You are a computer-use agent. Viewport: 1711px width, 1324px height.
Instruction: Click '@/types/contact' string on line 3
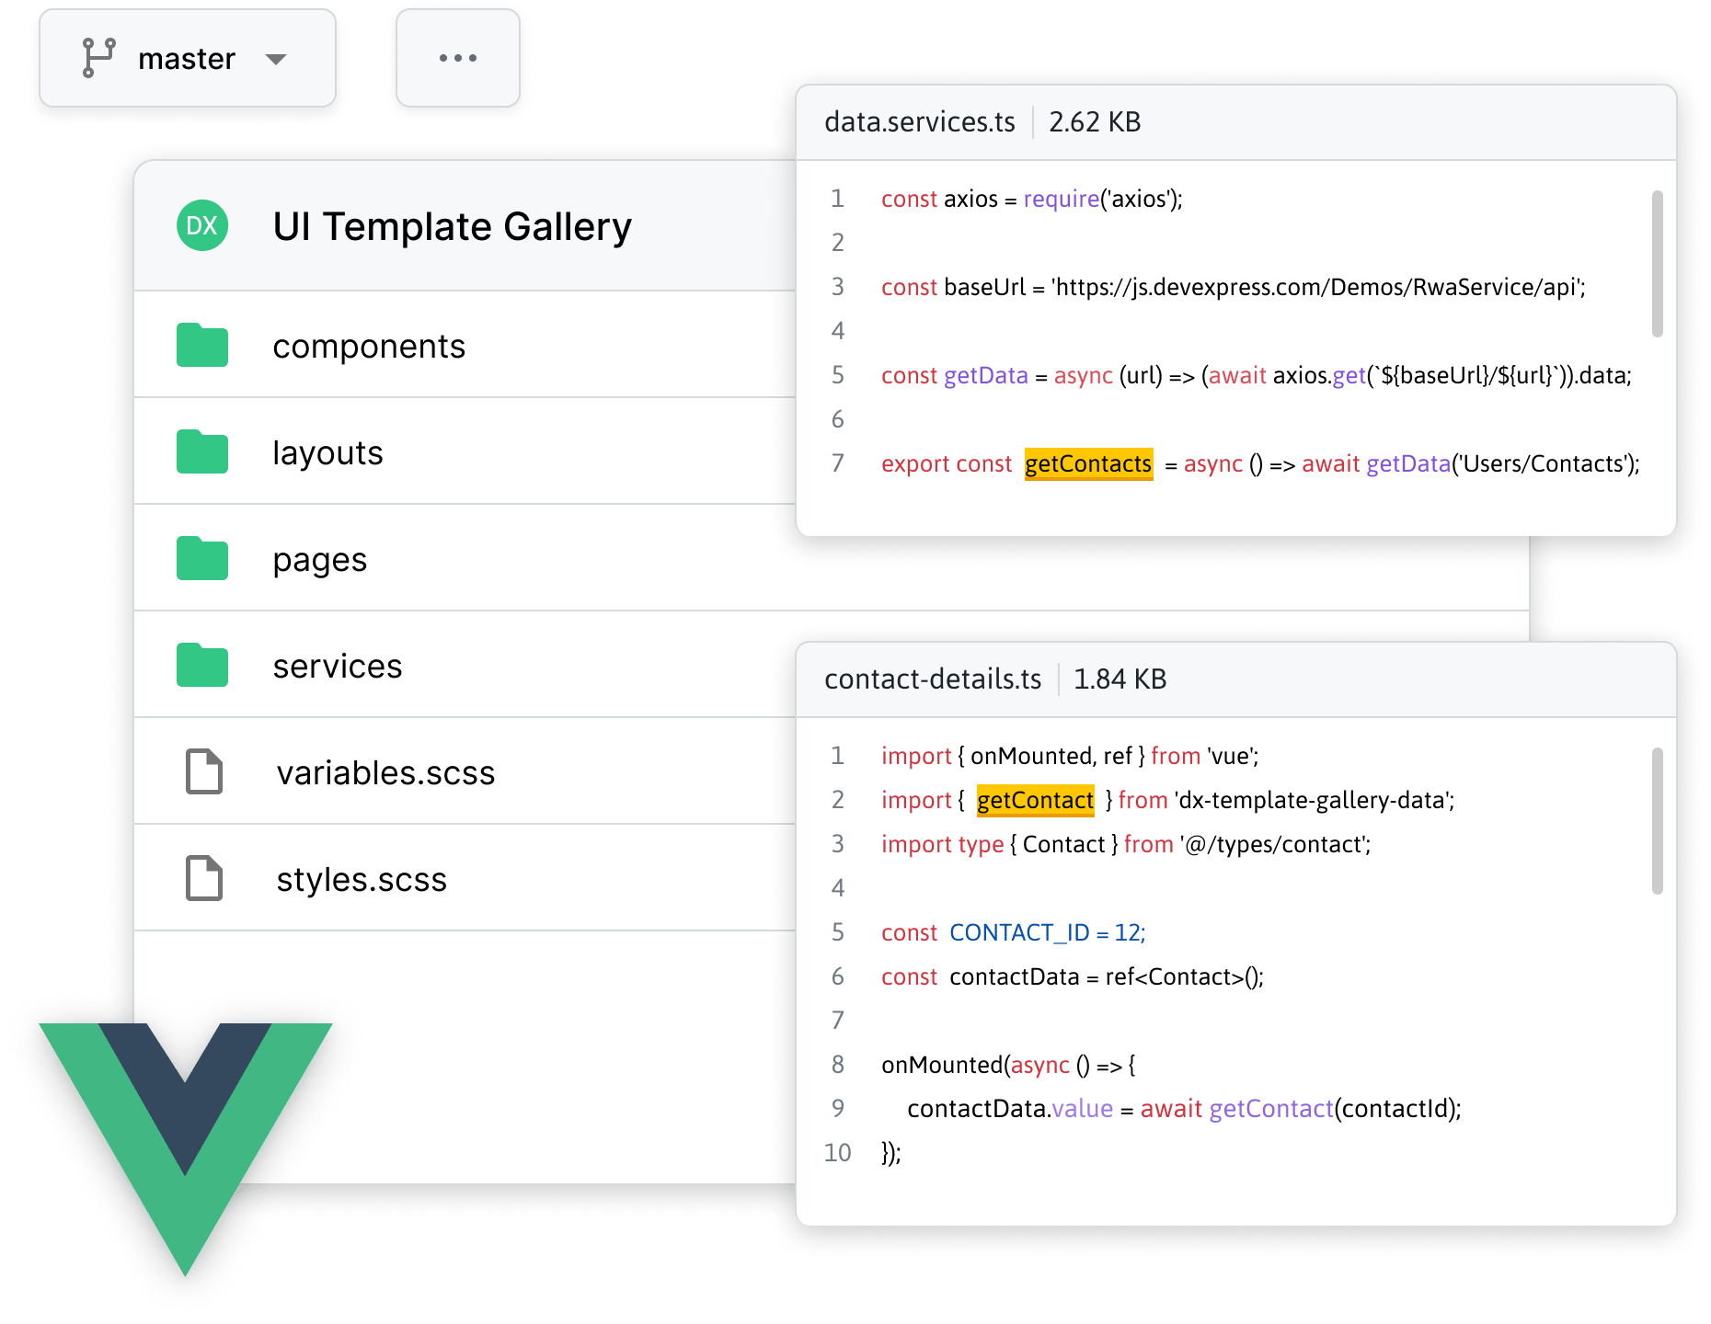pos(1275,845)
